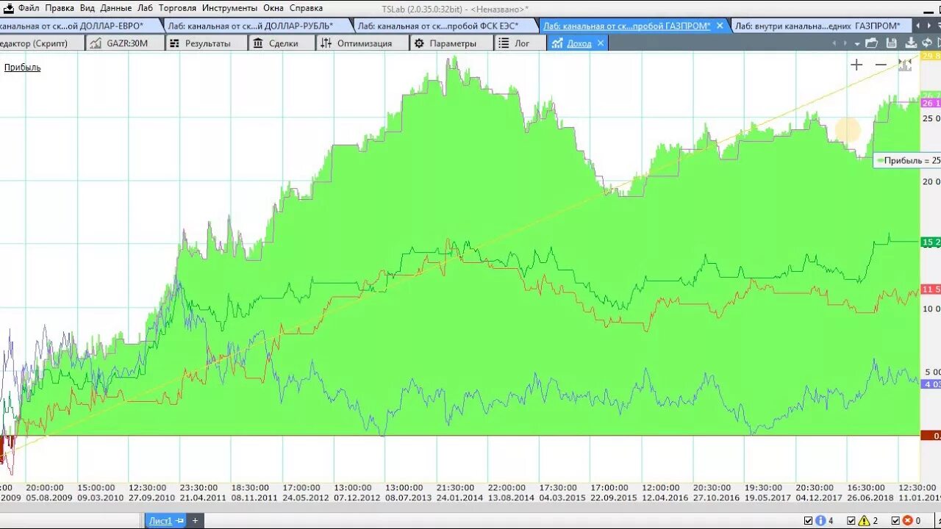Screen dimensions: 941x529
Task: Click the toolbar forward navigation arrow
Action: 845,43
